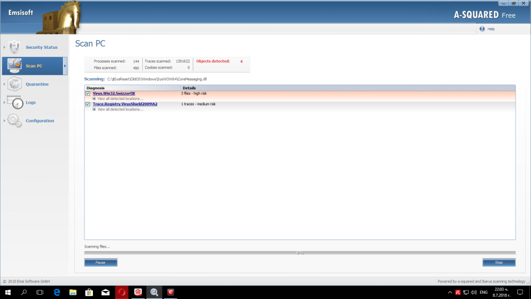Click the Security Status shield icon

pos(14,47)
